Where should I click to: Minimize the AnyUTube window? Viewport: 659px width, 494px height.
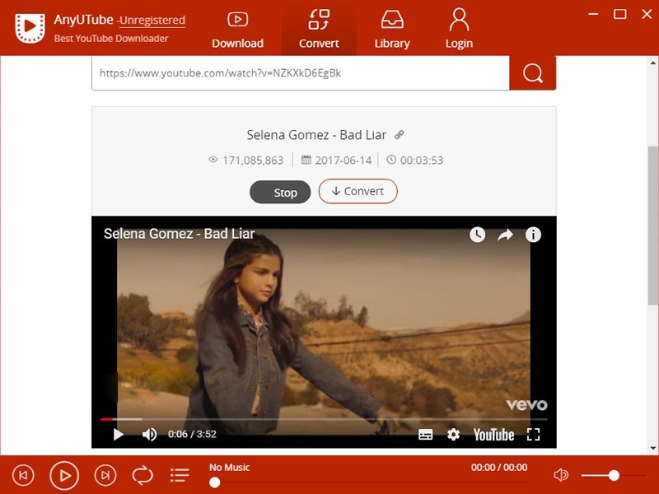(x=593, y=14)
